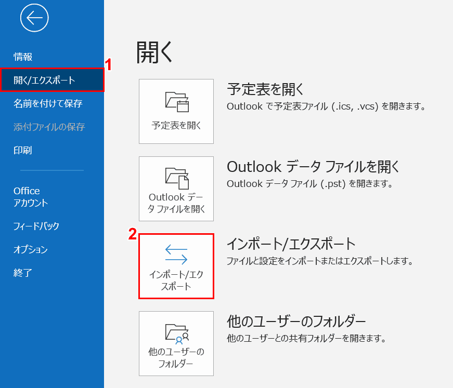Viewport: 453px width, 388px height.
Task: Click the 予定表を開く heading text
Action: 265,89
